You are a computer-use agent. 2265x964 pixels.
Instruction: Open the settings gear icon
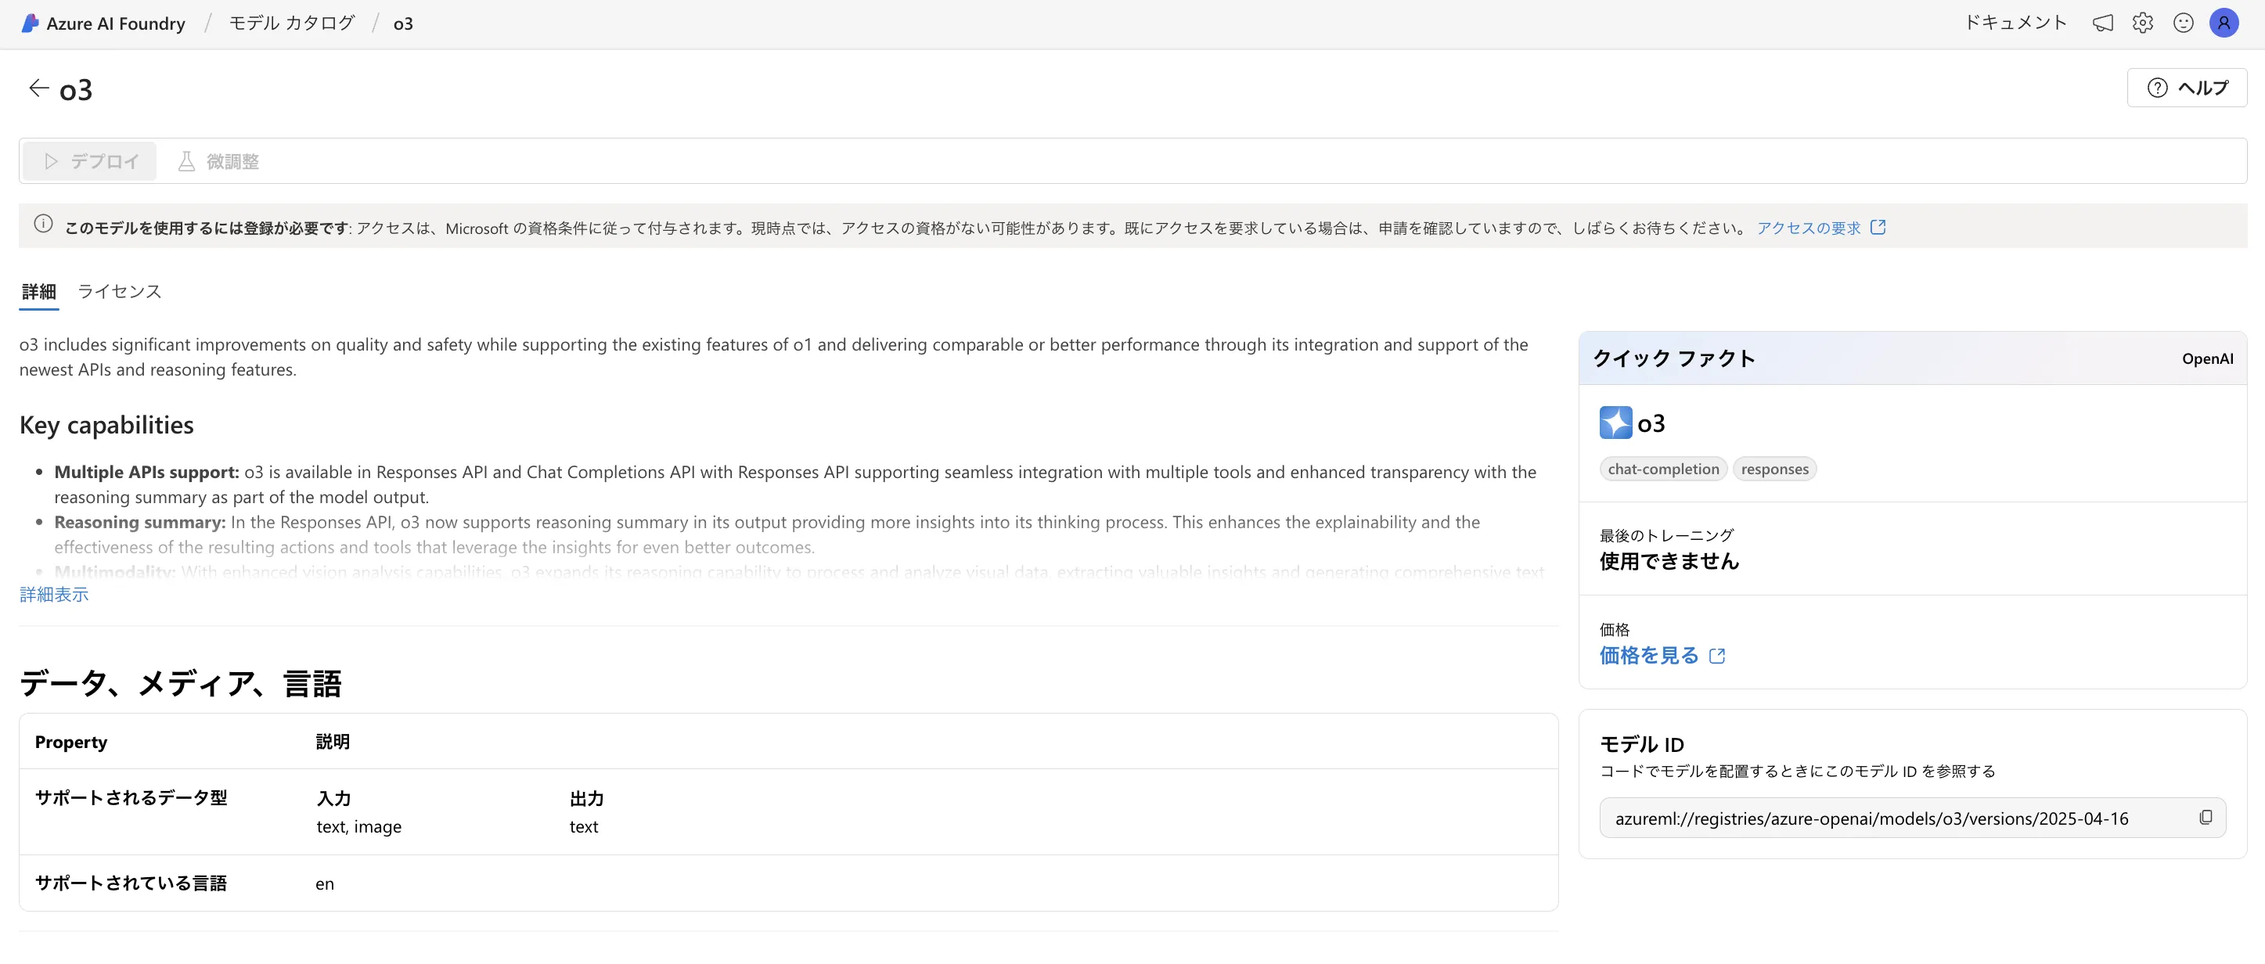2143,23
